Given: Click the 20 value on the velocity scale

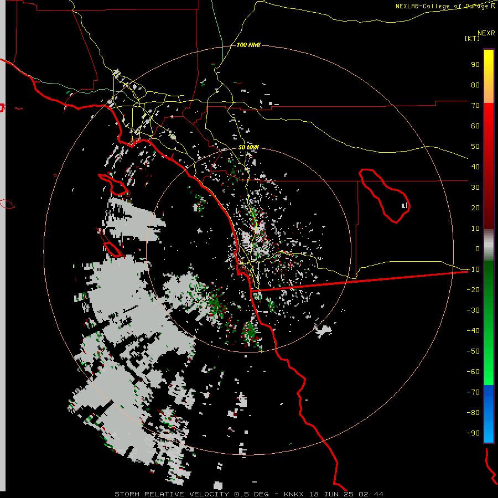Looking at the screenshot, I should point(475,207).
